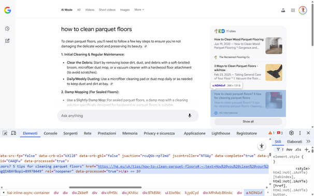Select div.jKhXsc breadcrumb
Image resolution: width=314 pixels, height=196 pixels.
[130, 193]
